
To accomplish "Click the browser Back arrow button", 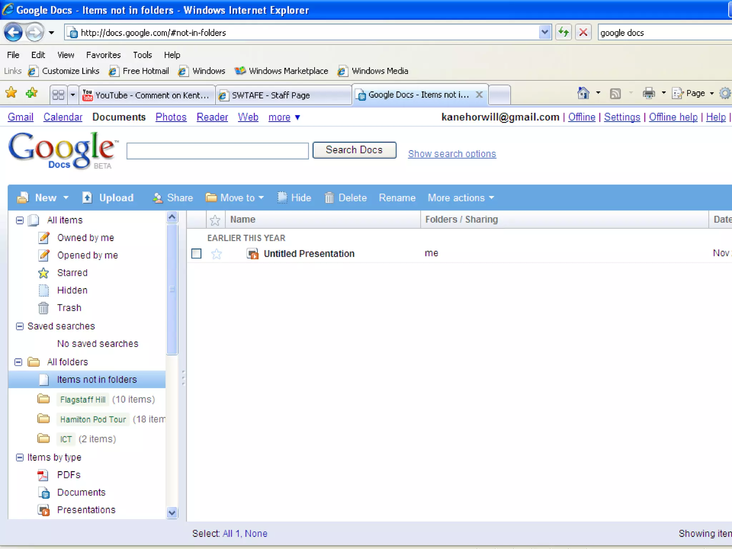I will point(13,33).
